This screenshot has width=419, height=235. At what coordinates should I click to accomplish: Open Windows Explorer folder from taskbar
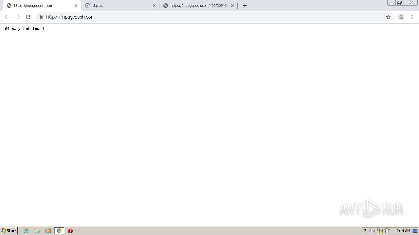point(37,231)
